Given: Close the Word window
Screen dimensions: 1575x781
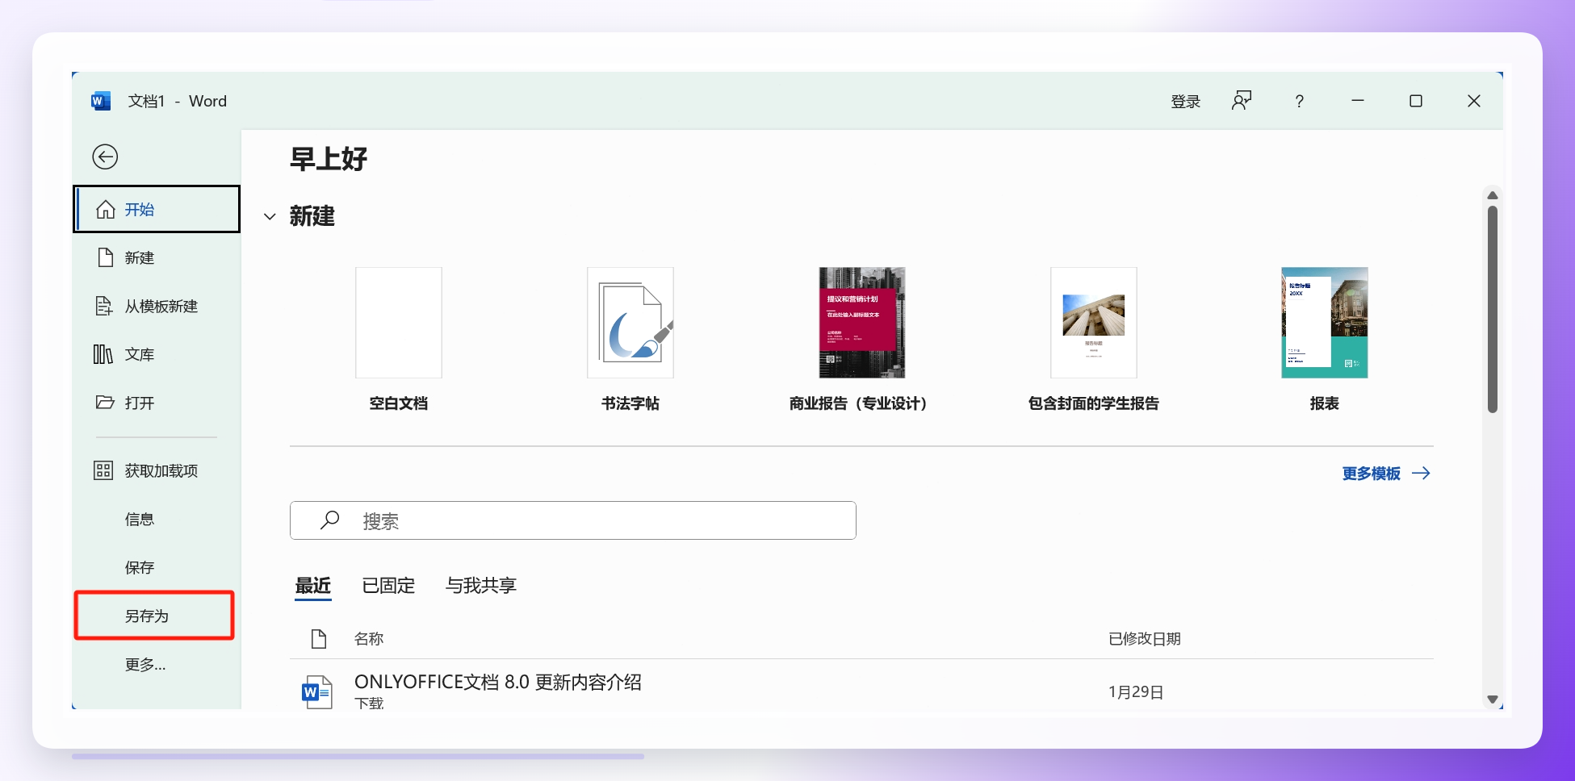Looking at the screenshot, I should [1474, 101].
